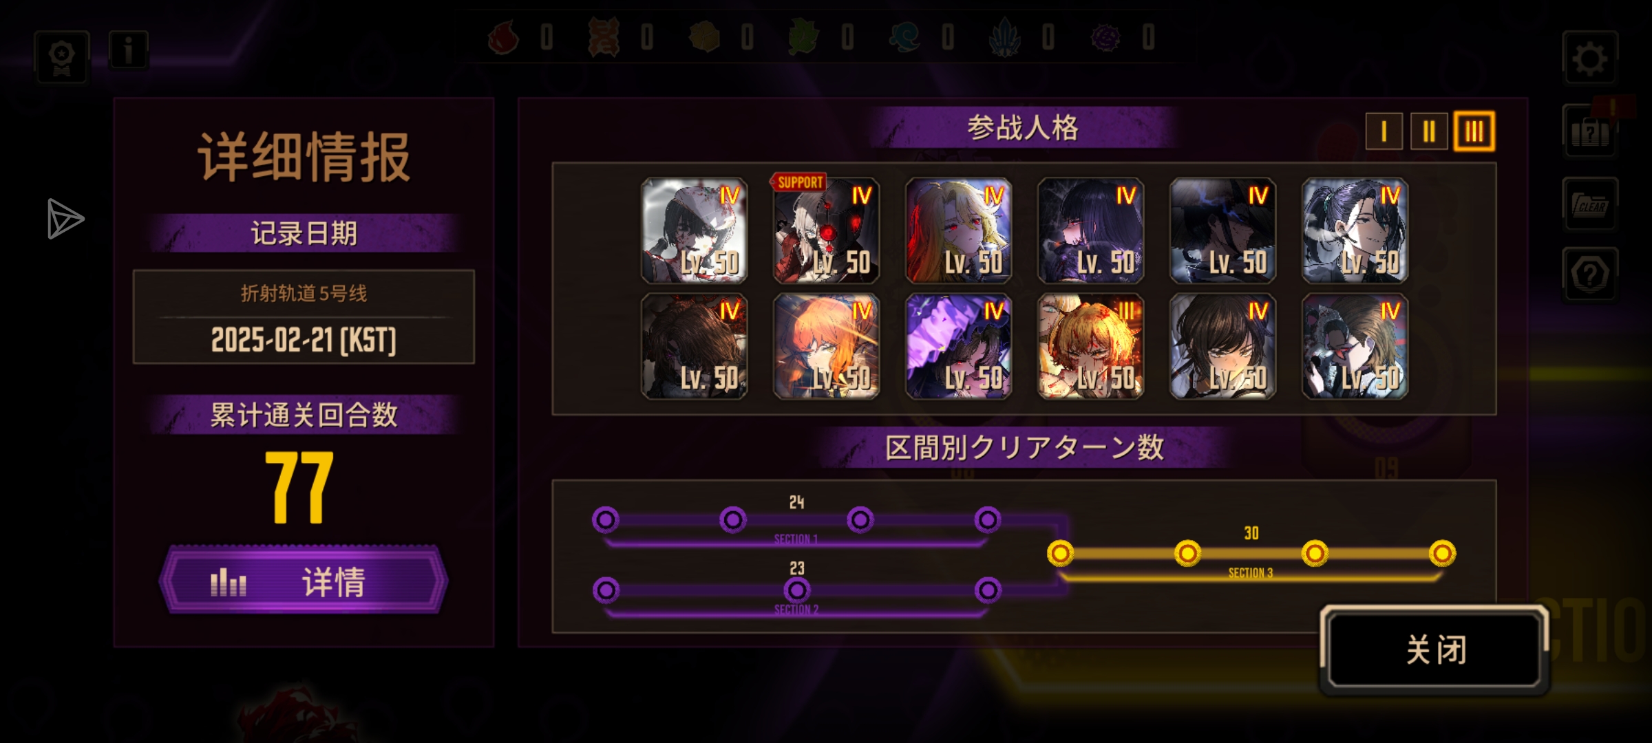Select team tab III
Image resolution: width=1652 pixels, height=743 pixels.
tap(1474, 131)
